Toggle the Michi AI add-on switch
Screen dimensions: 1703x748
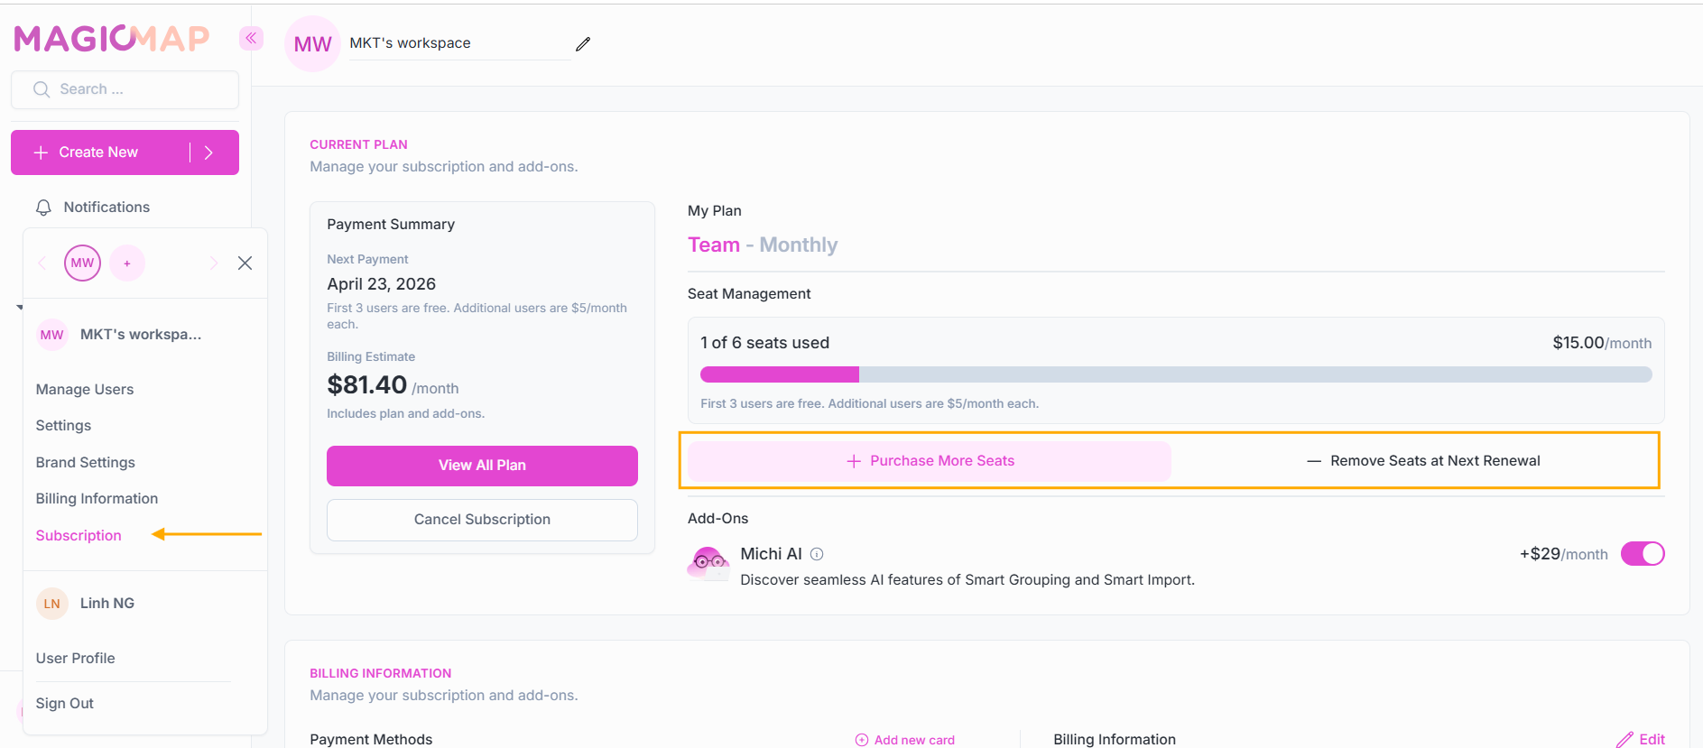(x=1643, y=554)
